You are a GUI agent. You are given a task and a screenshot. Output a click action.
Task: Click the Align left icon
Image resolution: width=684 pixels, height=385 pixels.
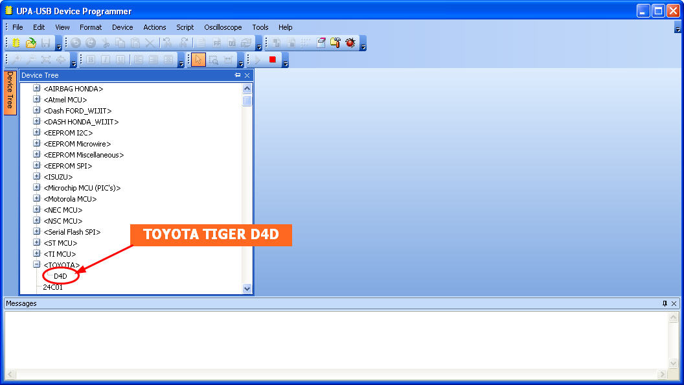[139, 60]
